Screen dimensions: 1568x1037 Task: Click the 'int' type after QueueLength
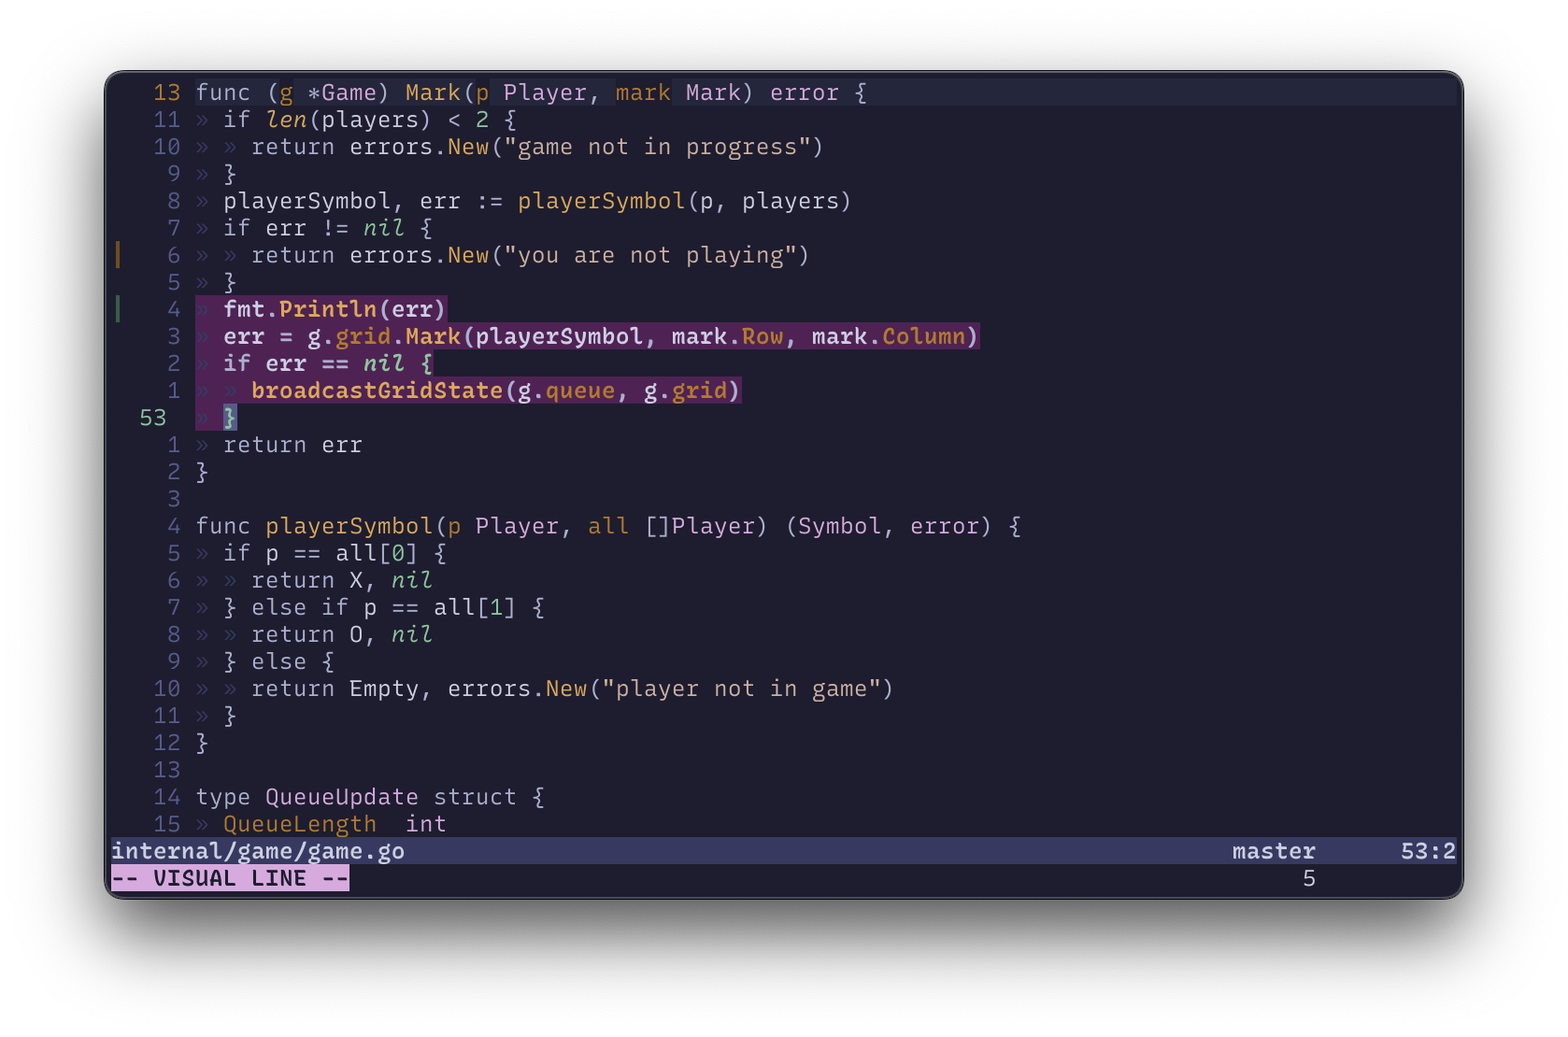click(426, 824)
